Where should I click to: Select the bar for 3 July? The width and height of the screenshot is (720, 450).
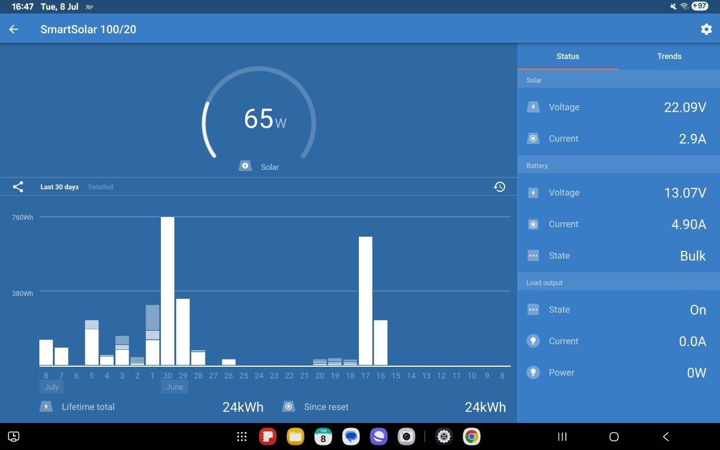click(122, 351)
